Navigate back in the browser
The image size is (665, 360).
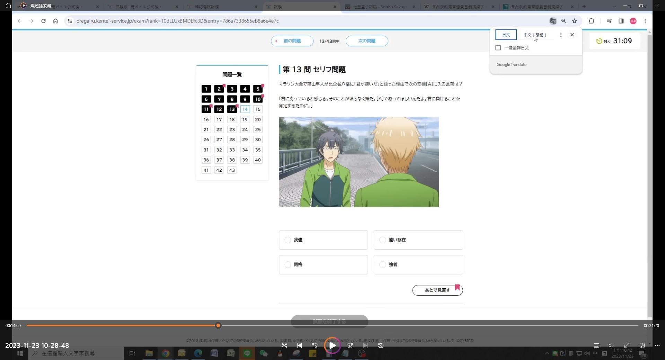19,21
